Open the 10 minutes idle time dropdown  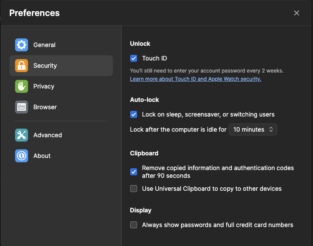click(x=252, y=129)
